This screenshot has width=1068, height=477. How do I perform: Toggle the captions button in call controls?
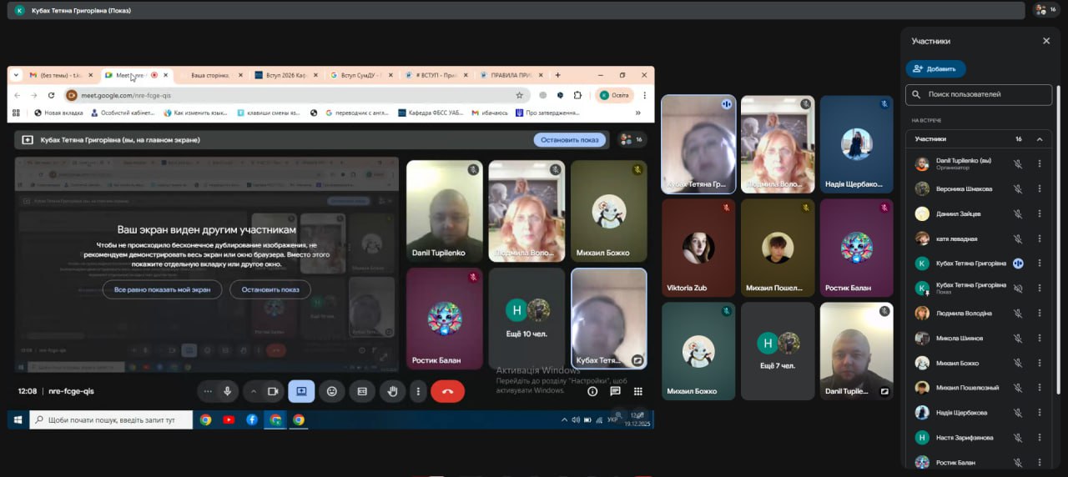click(362, 391)
